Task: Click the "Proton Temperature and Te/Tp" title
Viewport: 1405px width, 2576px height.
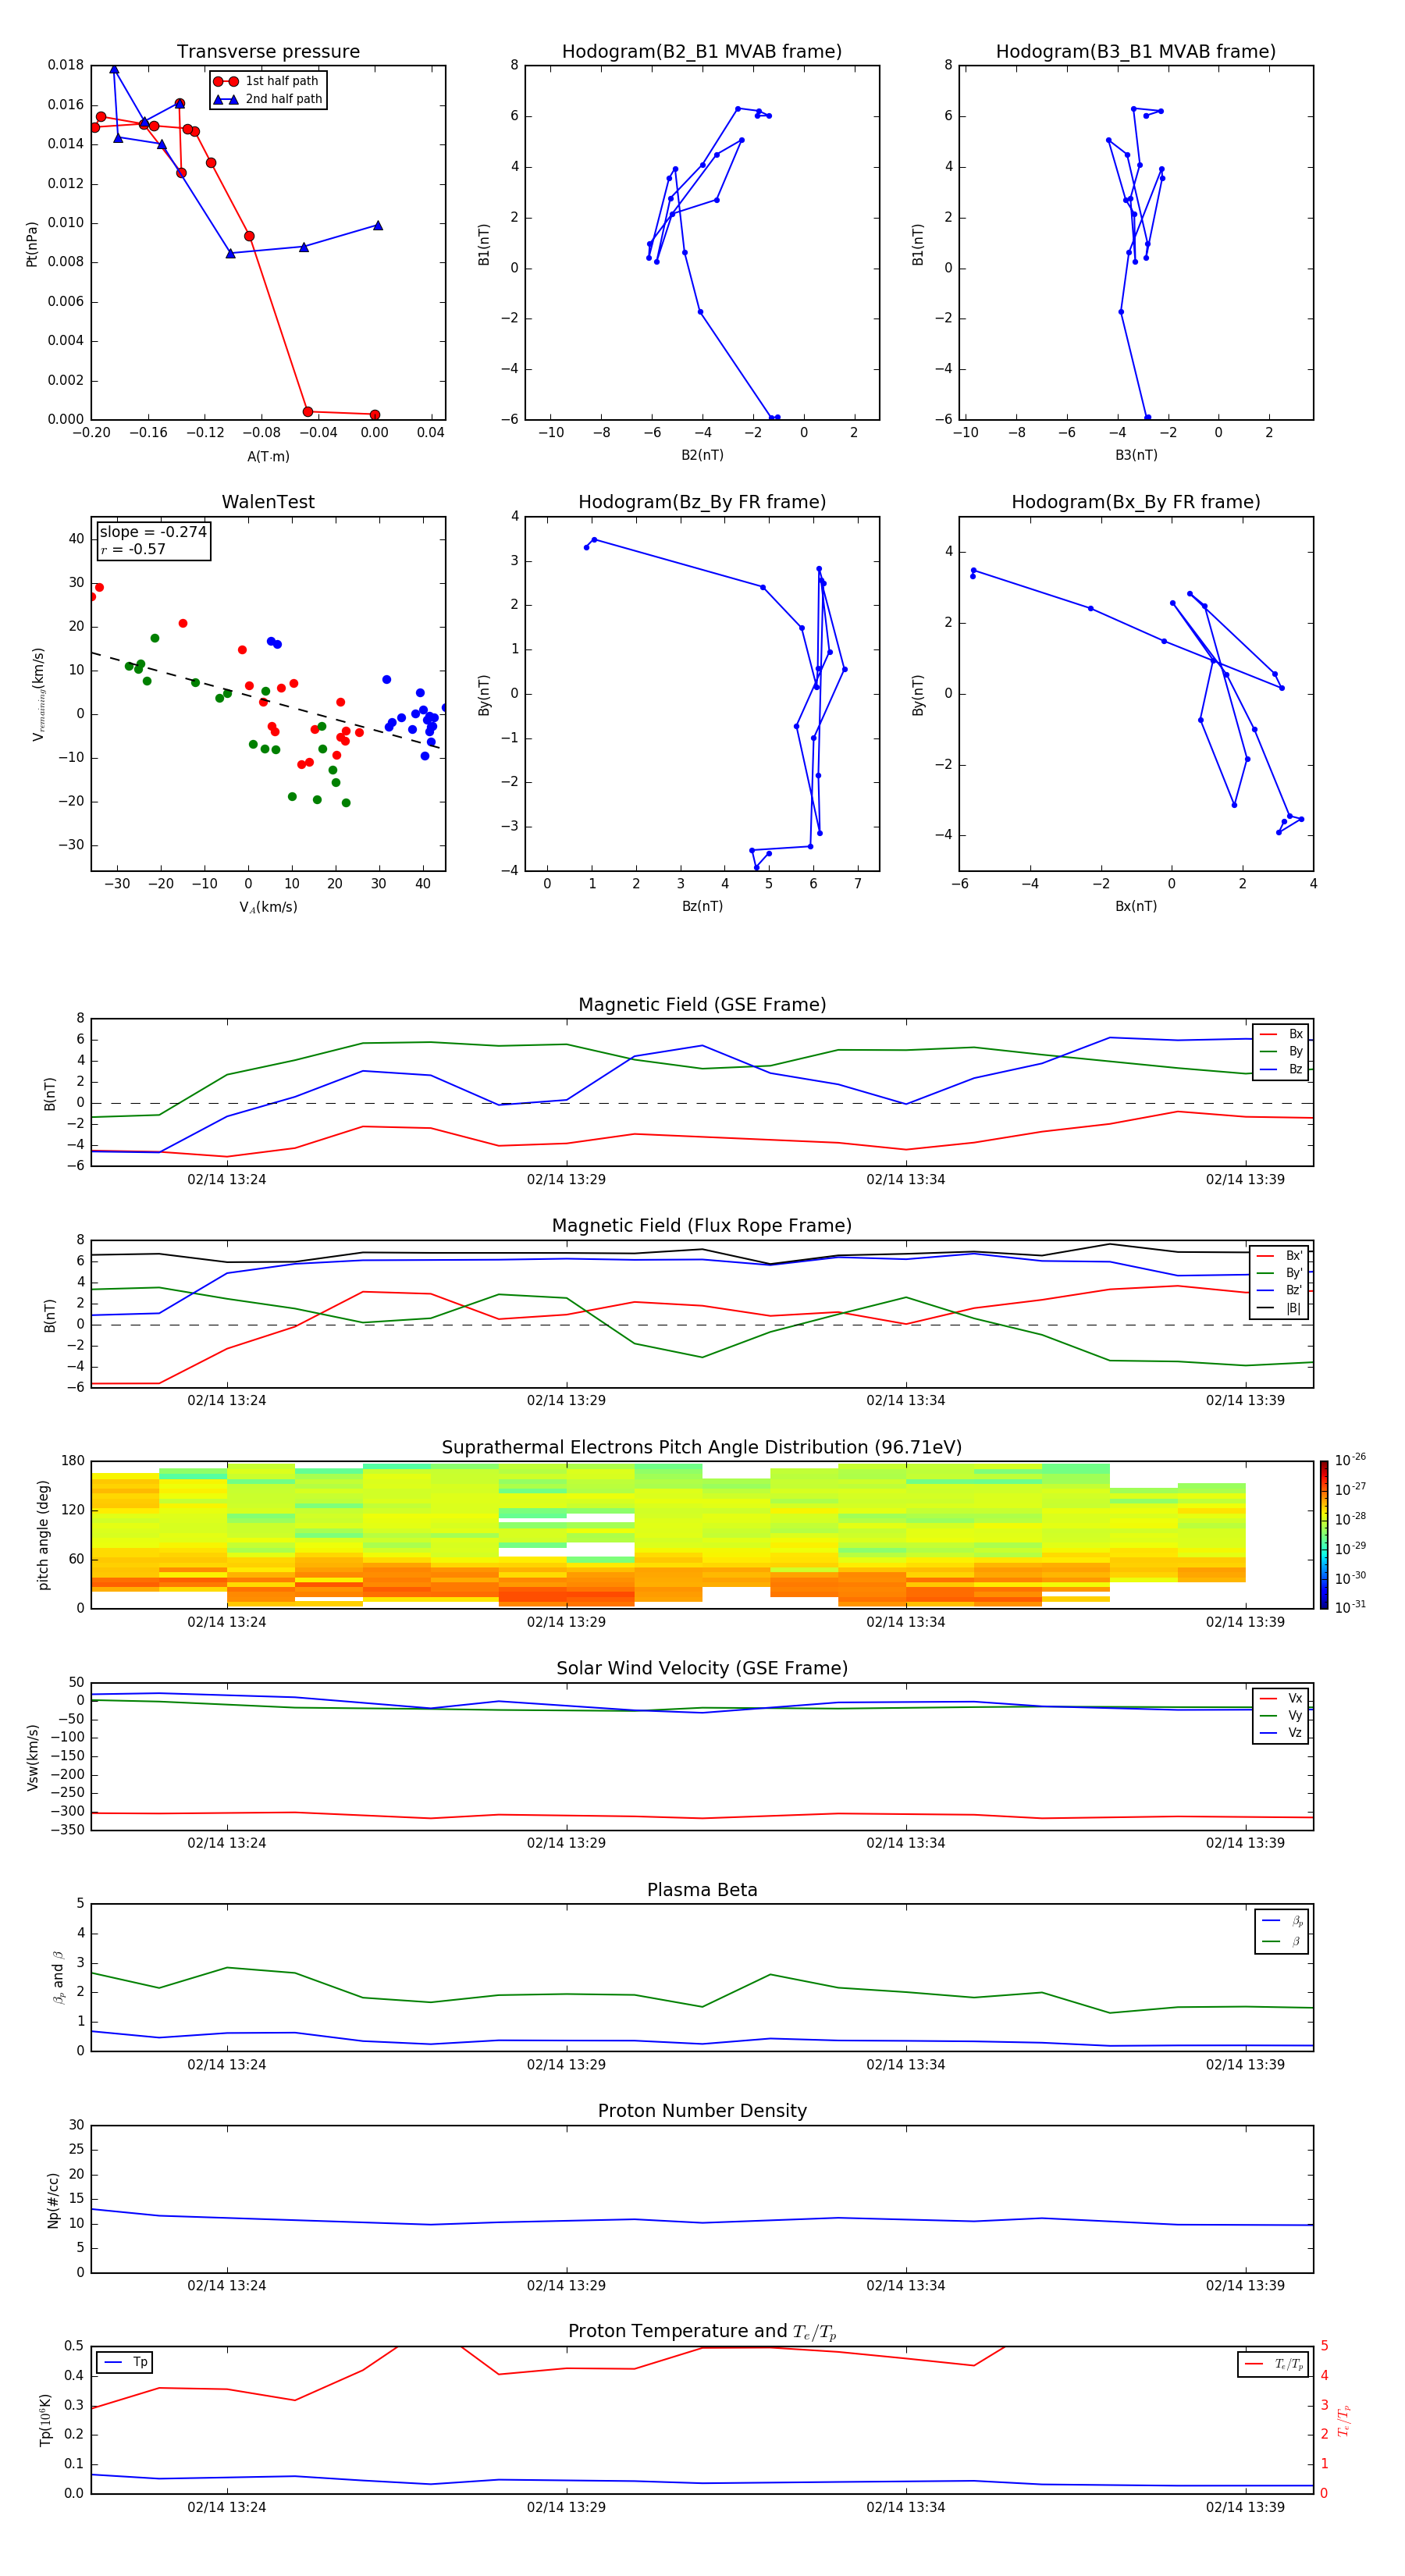Action: [702, 2332]
